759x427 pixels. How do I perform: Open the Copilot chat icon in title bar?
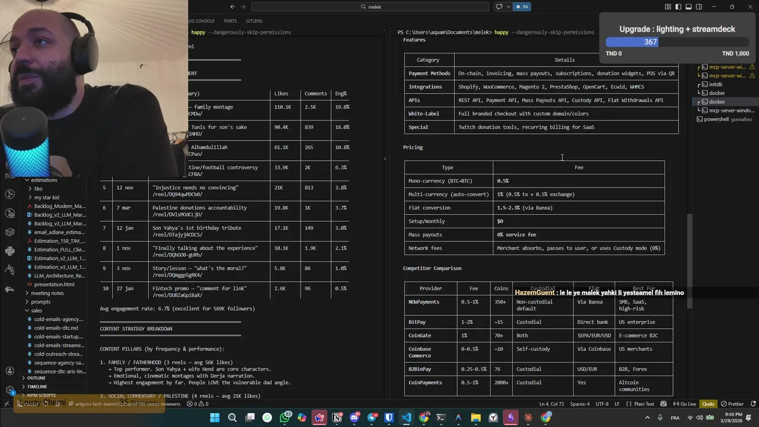(x=499, y=7)
